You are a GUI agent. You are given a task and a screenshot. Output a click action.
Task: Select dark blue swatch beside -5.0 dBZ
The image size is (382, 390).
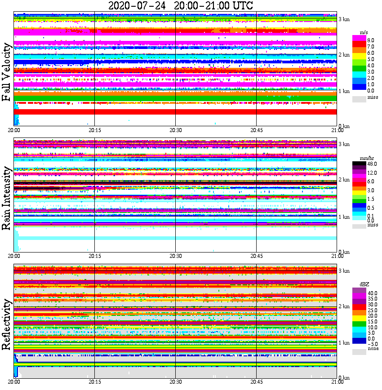click(x=359, y=341)
